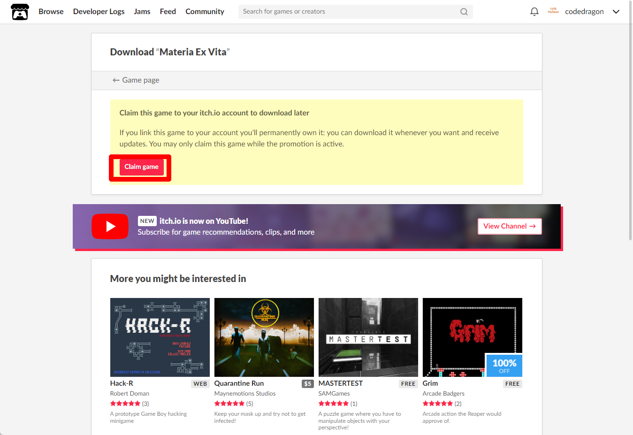
Task: Expand the account dropdown arrow
Action: (x=616, y=12)
